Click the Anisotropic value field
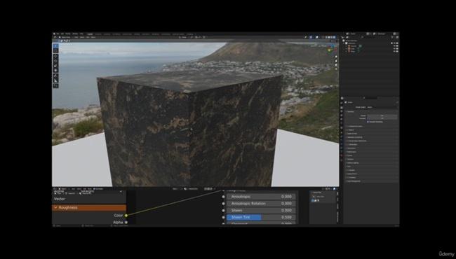 coord(261,197)
